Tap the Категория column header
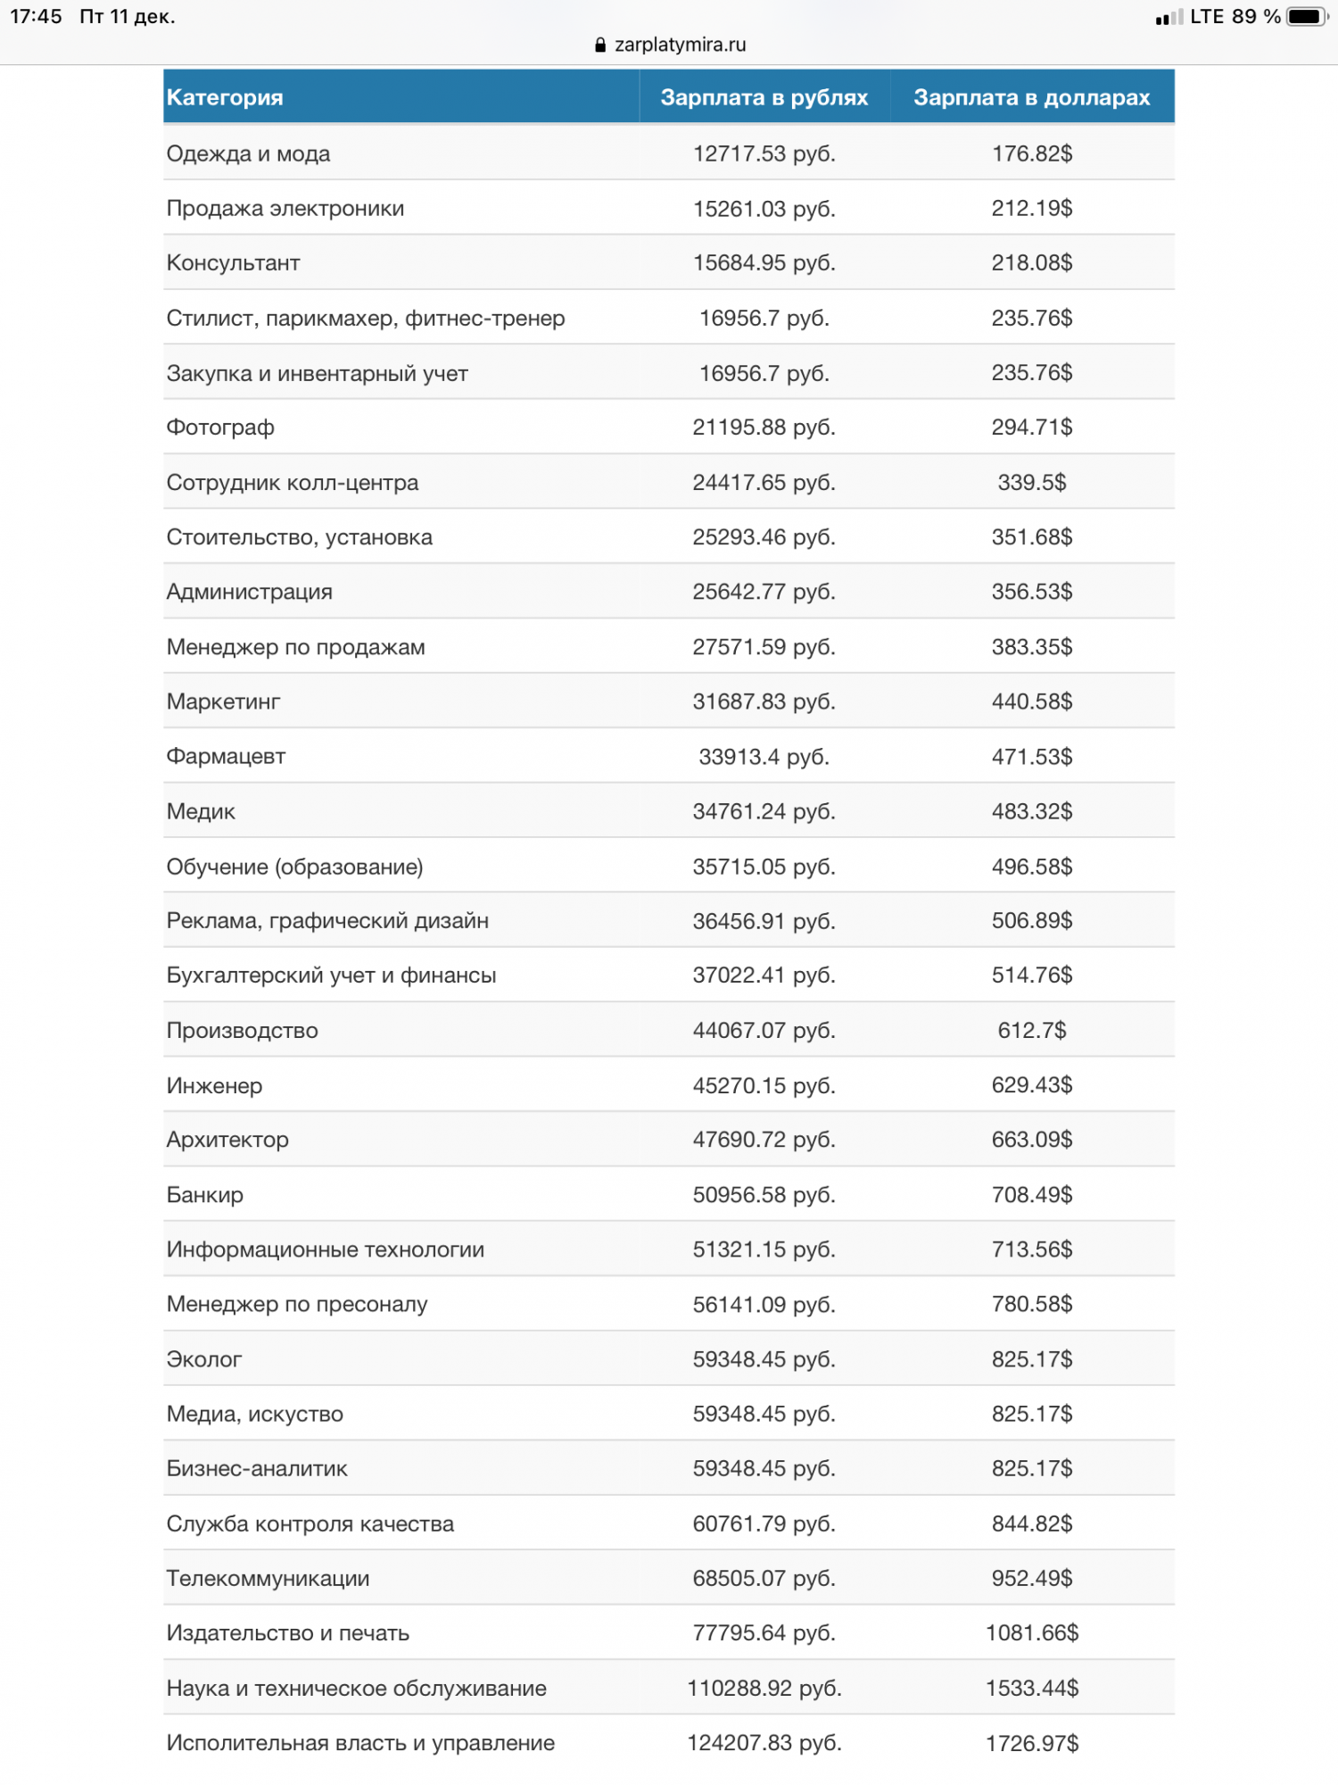1338x1785 pixels. [225, 97]
